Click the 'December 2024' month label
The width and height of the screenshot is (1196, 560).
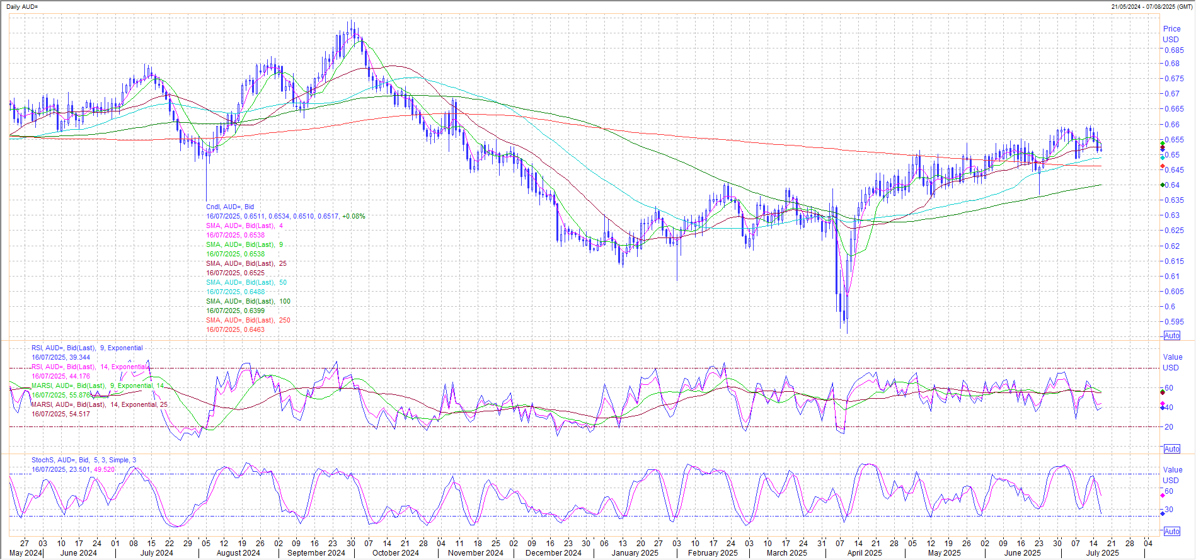pos(553,553)
